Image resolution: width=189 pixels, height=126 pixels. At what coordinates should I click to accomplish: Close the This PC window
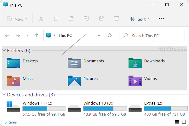pyautogui.click(x=181, y=5)
